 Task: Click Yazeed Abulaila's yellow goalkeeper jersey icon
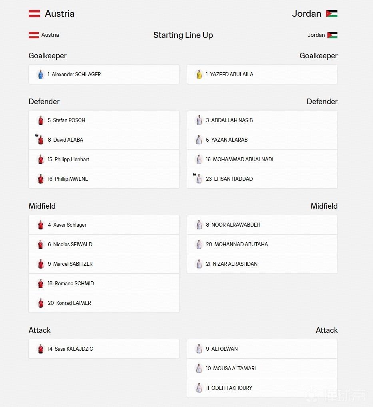pos(199,75)
